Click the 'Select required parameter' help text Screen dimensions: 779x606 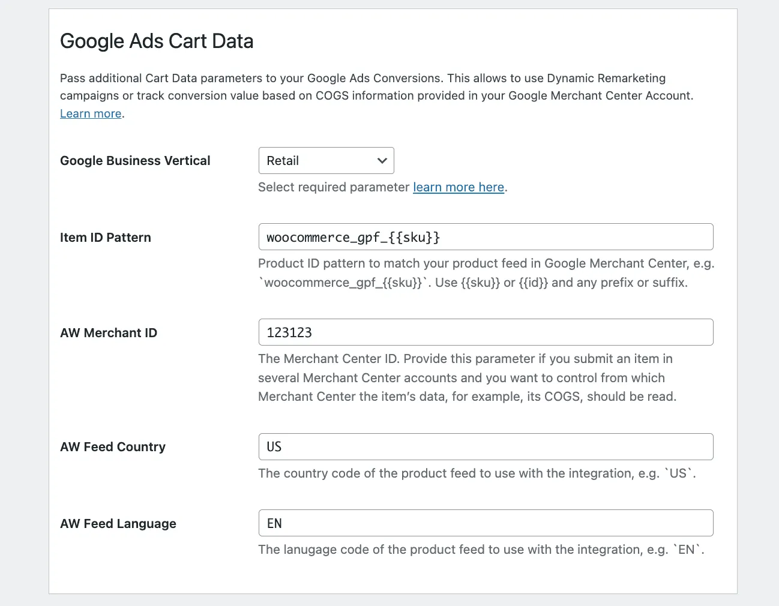(383, 187)
